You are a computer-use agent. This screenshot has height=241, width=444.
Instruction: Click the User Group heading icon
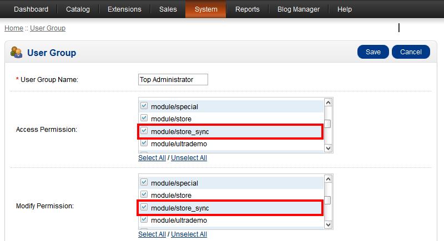[x=16, y=53]
